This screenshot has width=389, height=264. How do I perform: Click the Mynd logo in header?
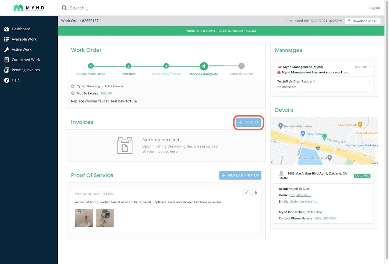point(29,8)
